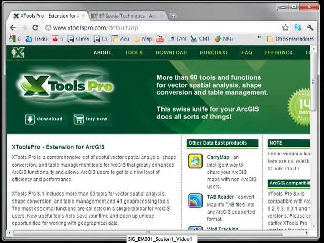Open the Aeu bookmark
Screen dimensions: 324x243
120,38
